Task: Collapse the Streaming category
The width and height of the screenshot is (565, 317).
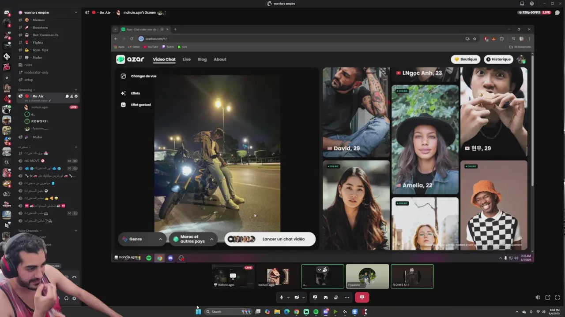Action: pos(26,90)
